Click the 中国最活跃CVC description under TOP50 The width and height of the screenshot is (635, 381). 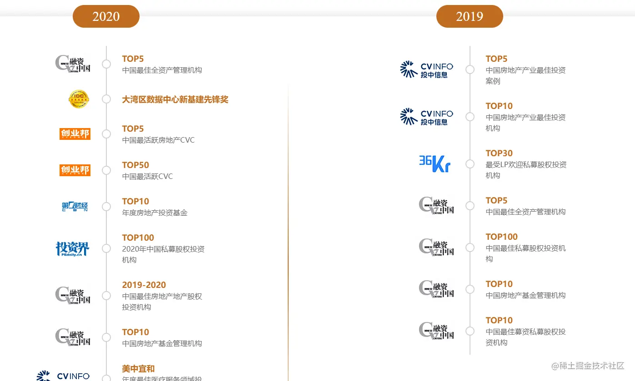click(x=147, y=176)
